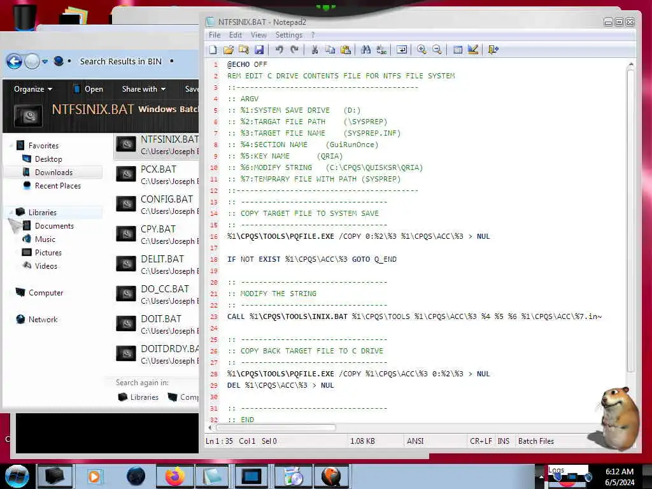This screenshot has height=489, width=652.
Task: Open the ? help menu
Action: pyautogui.click(x=313, y=35)
